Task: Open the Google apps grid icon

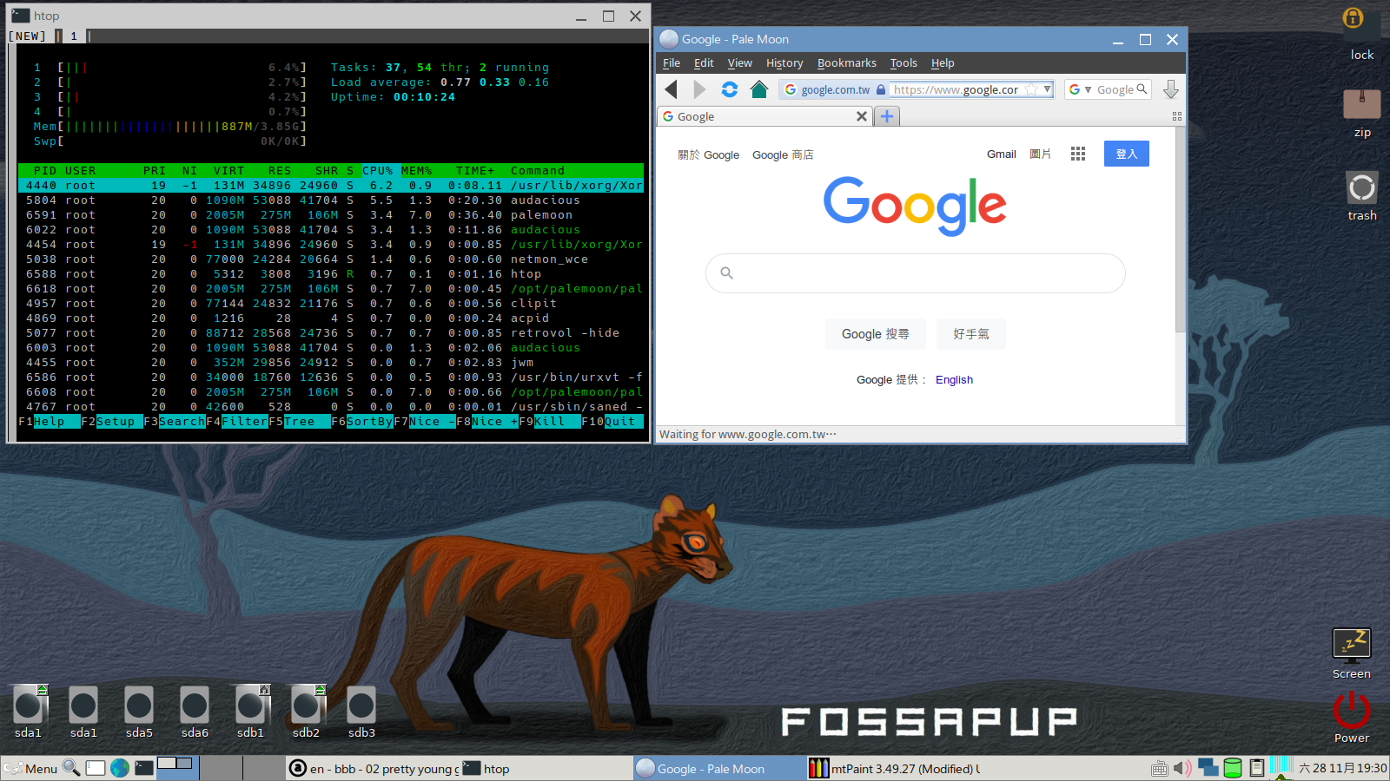Action: 1078,154
